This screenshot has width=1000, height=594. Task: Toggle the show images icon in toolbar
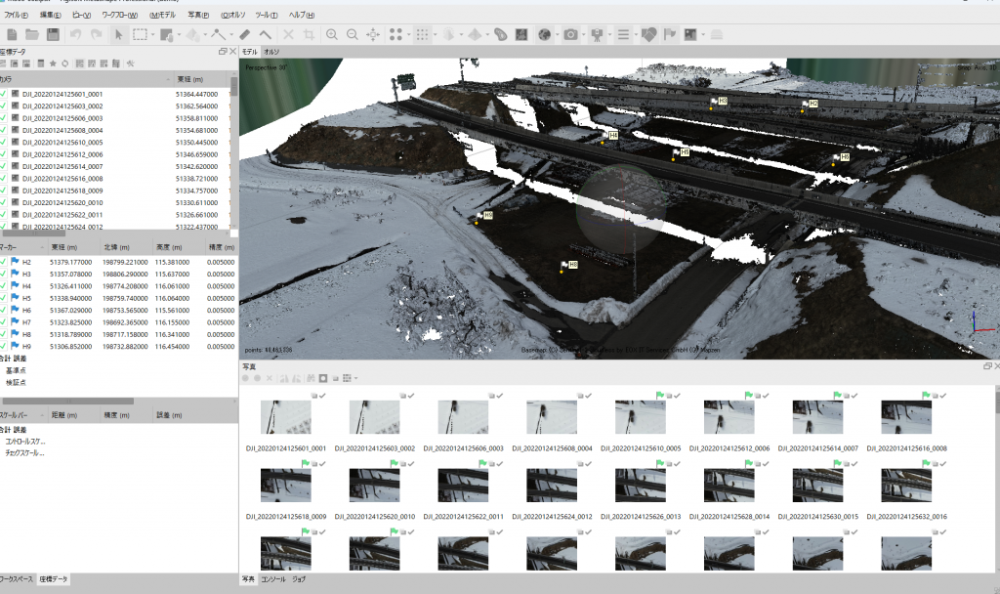tap(690, 35)
